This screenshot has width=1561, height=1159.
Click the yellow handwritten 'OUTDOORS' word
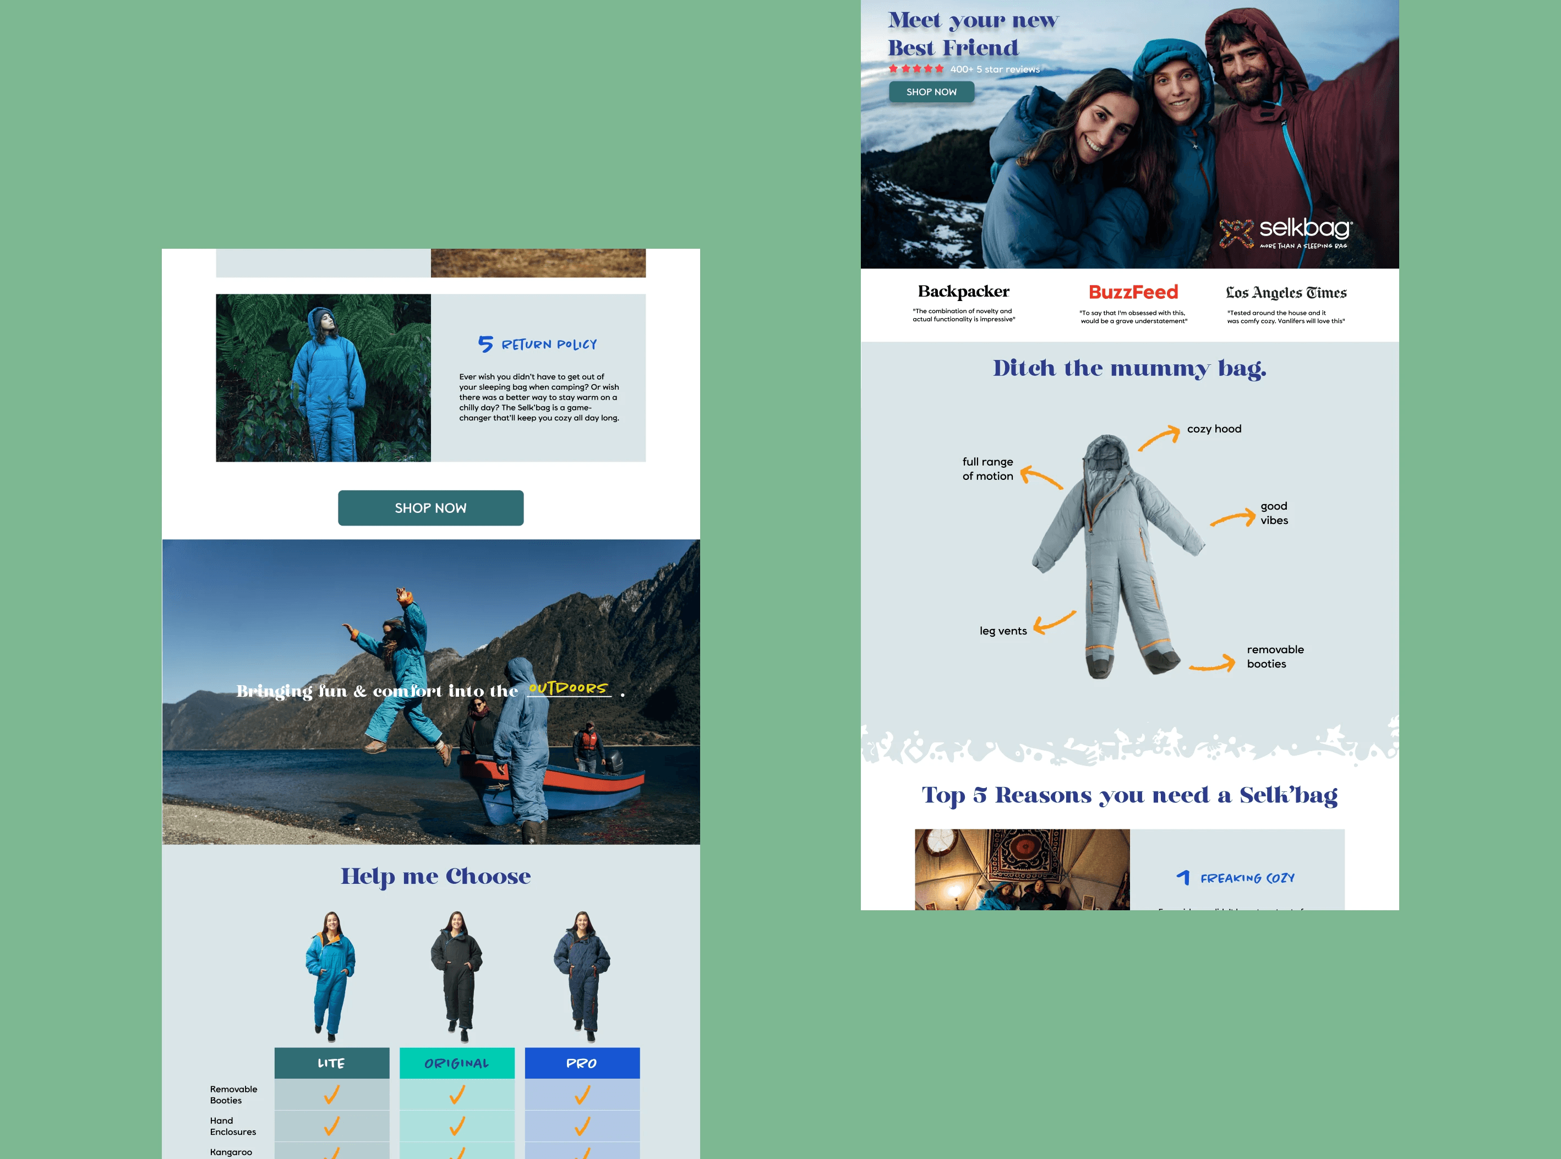567,688
